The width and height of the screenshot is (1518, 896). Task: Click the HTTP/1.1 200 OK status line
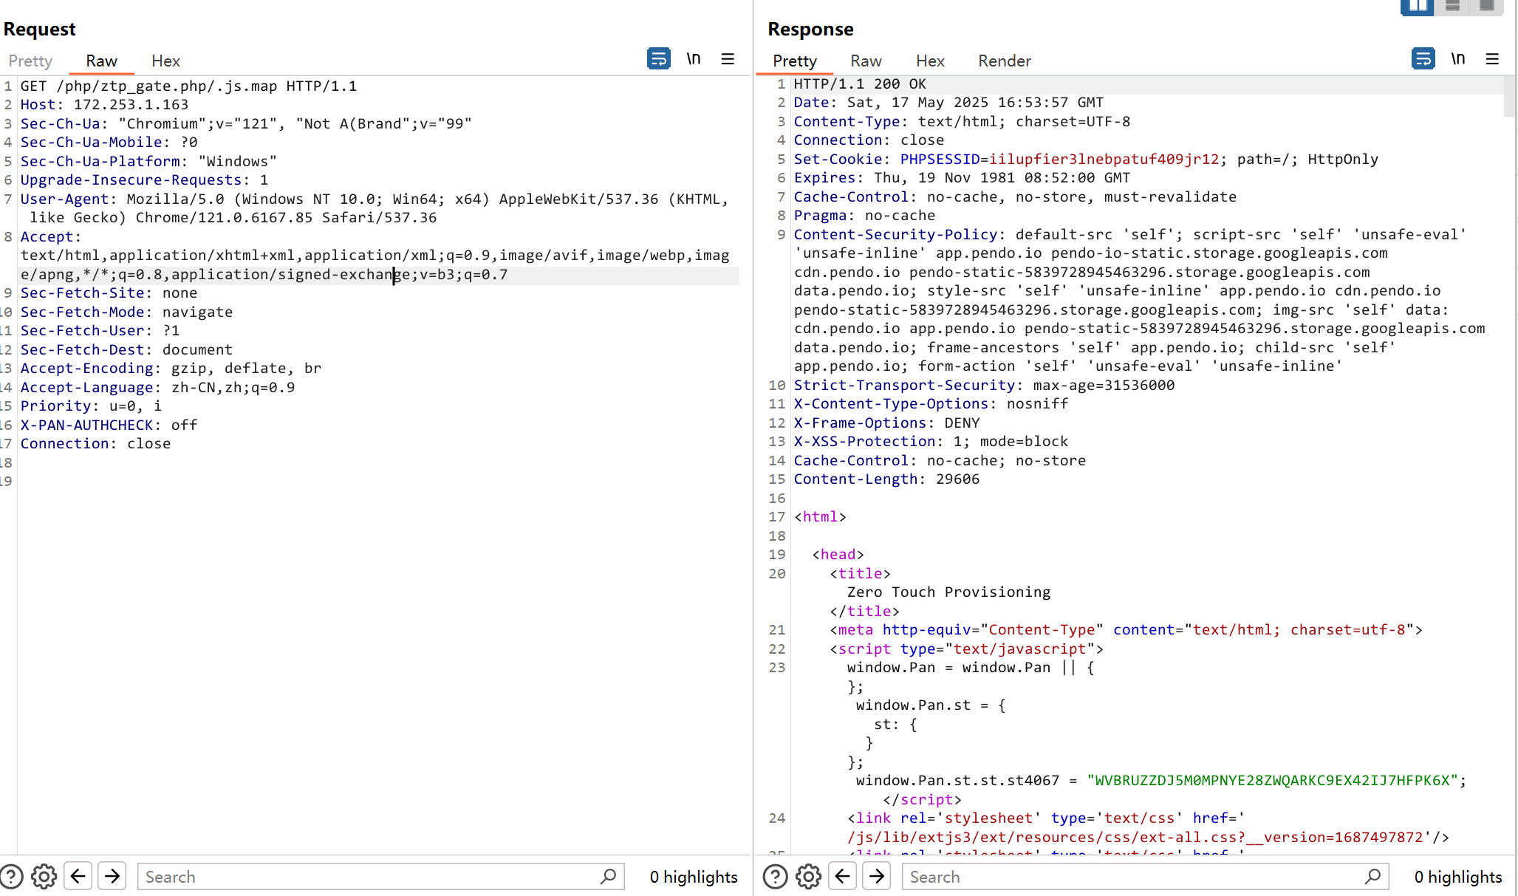(860, 84)
